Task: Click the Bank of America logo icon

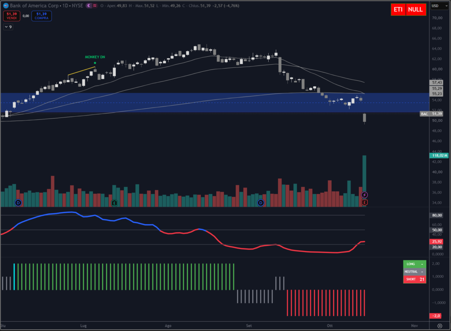Action: (6, 5)
